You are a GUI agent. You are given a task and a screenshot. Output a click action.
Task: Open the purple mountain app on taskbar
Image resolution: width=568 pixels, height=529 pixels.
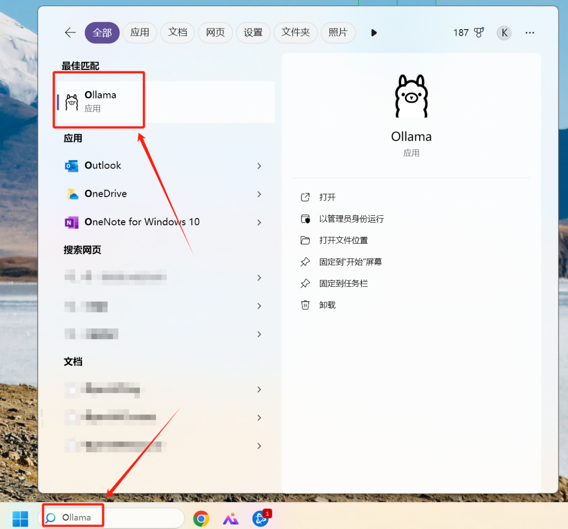pyautogui.click(x=230, y=519)
